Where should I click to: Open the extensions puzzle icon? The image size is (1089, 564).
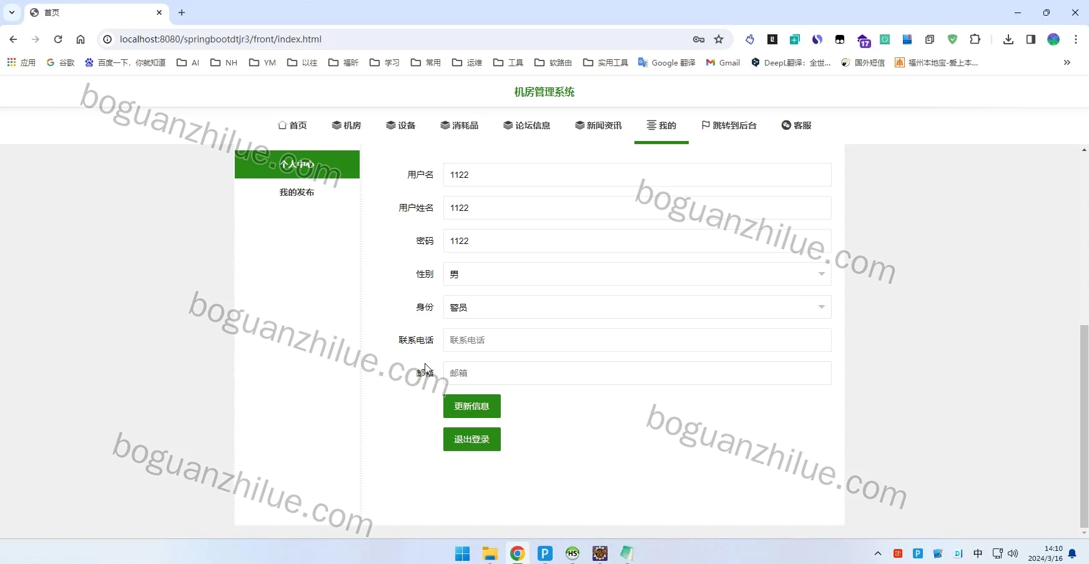pyautogui.click(x=975, y=39)
